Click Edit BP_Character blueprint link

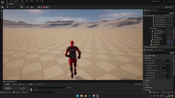click(x=170, y=41)
